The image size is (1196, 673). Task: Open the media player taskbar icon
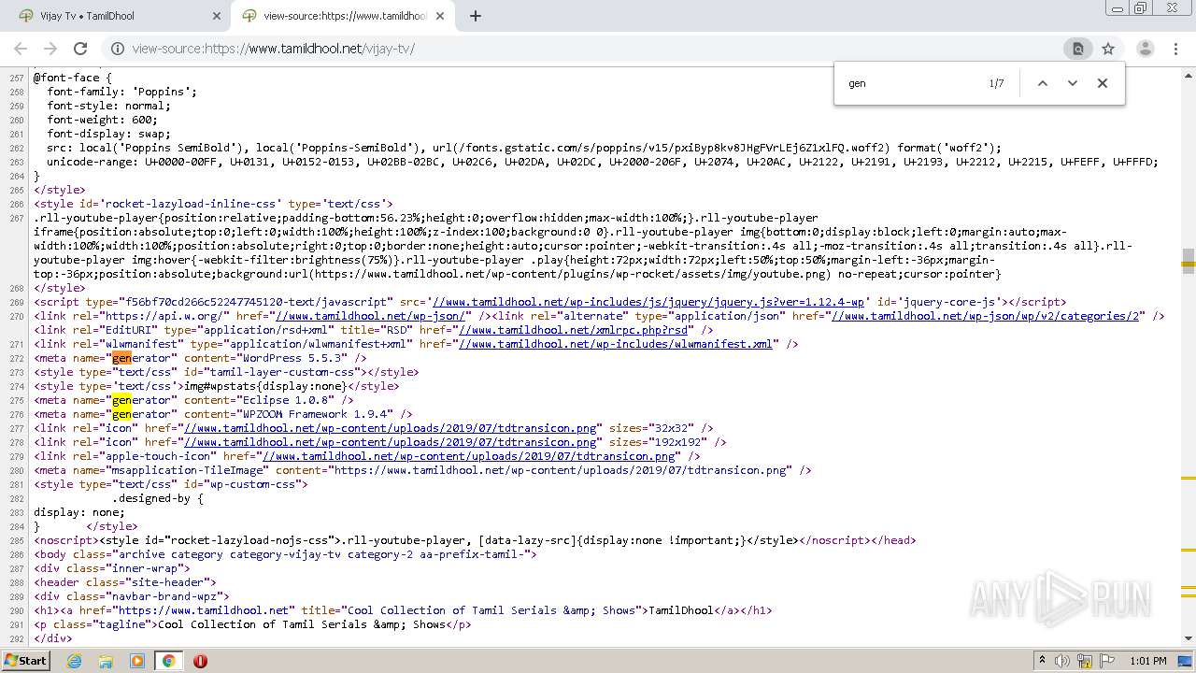tap(137, 661)
